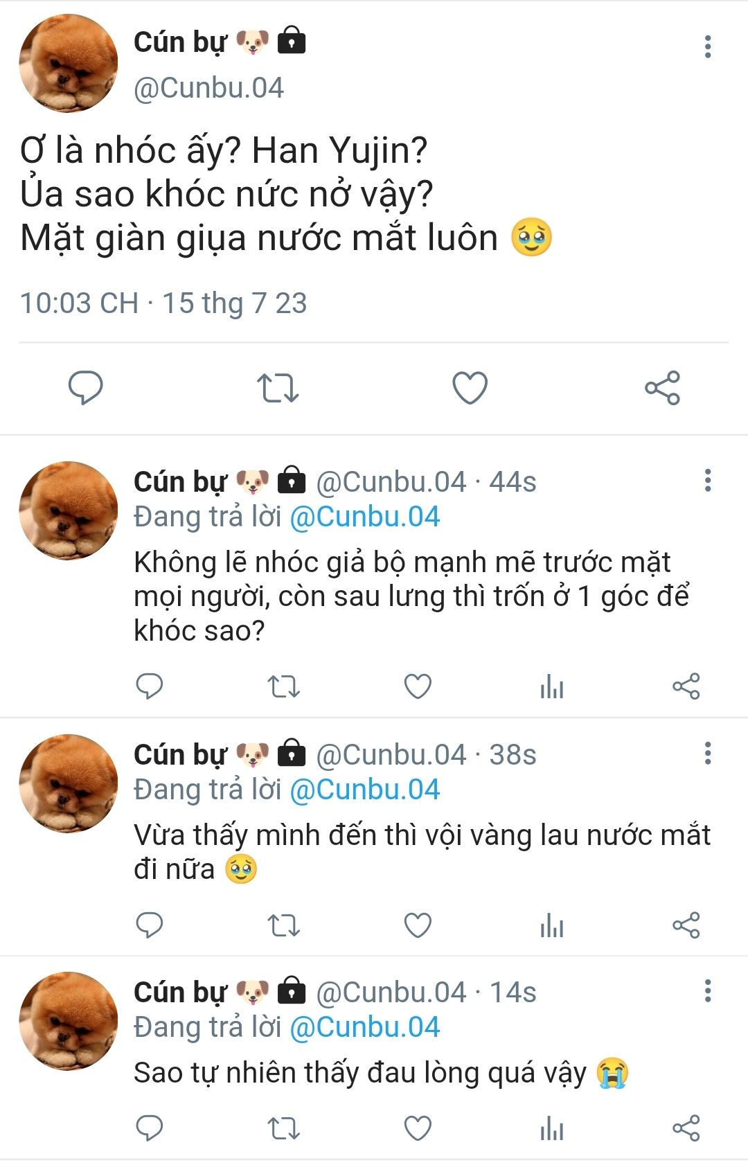Screen dimensions: 748x1165
Task: Share the reply posted 14s ago
Action: [x=686, y=1128]
